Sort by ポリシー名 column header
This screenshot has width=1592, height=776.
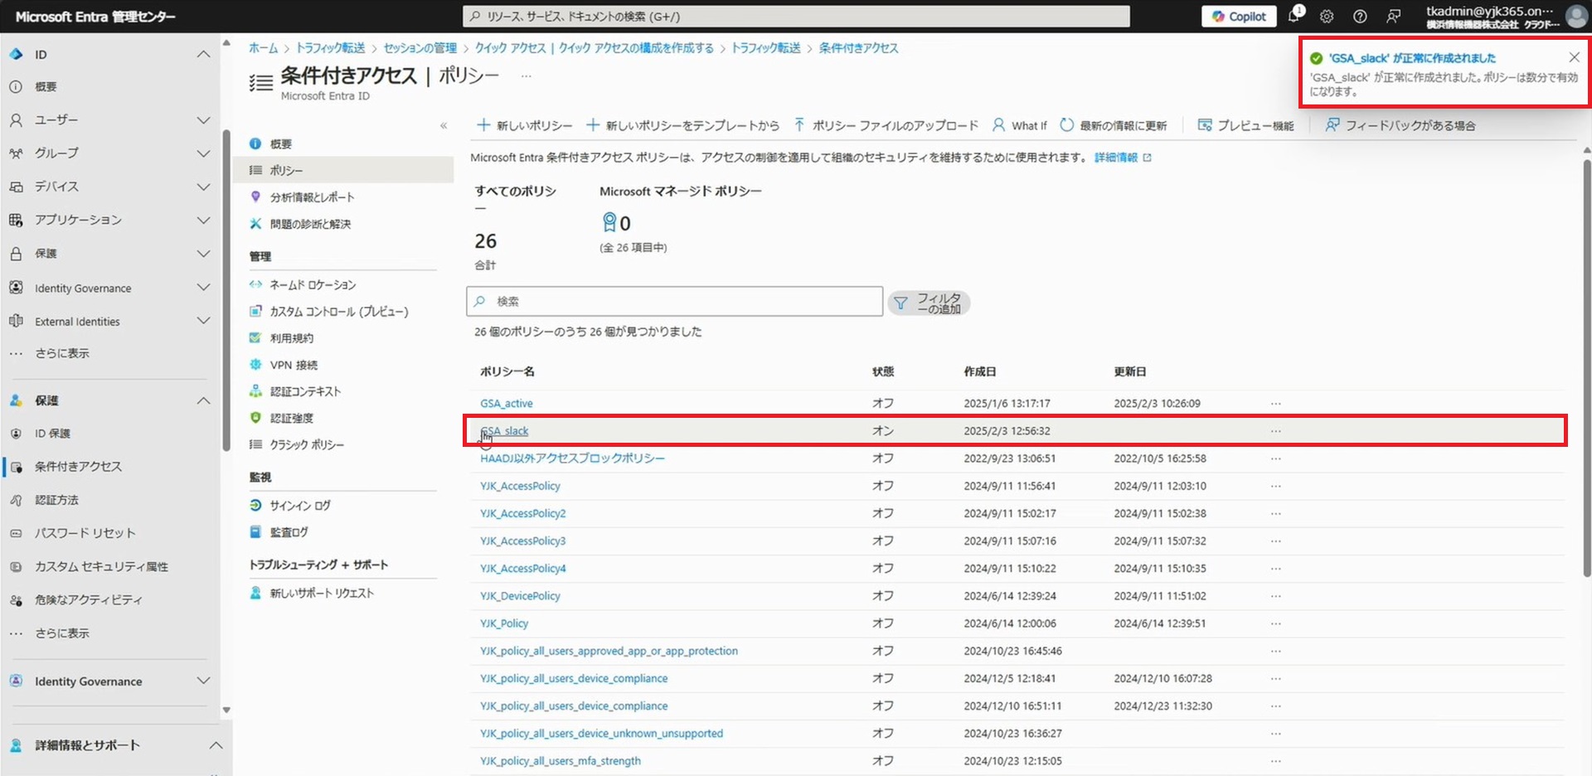coord(507,371)
